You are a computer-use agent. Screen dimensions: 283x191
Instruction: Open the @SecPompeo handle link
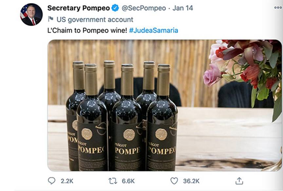point(143,8)
